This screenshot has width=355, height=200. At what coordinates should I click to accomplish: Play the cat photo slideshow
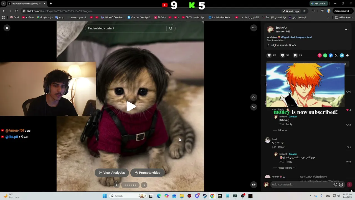coord(131,106)
